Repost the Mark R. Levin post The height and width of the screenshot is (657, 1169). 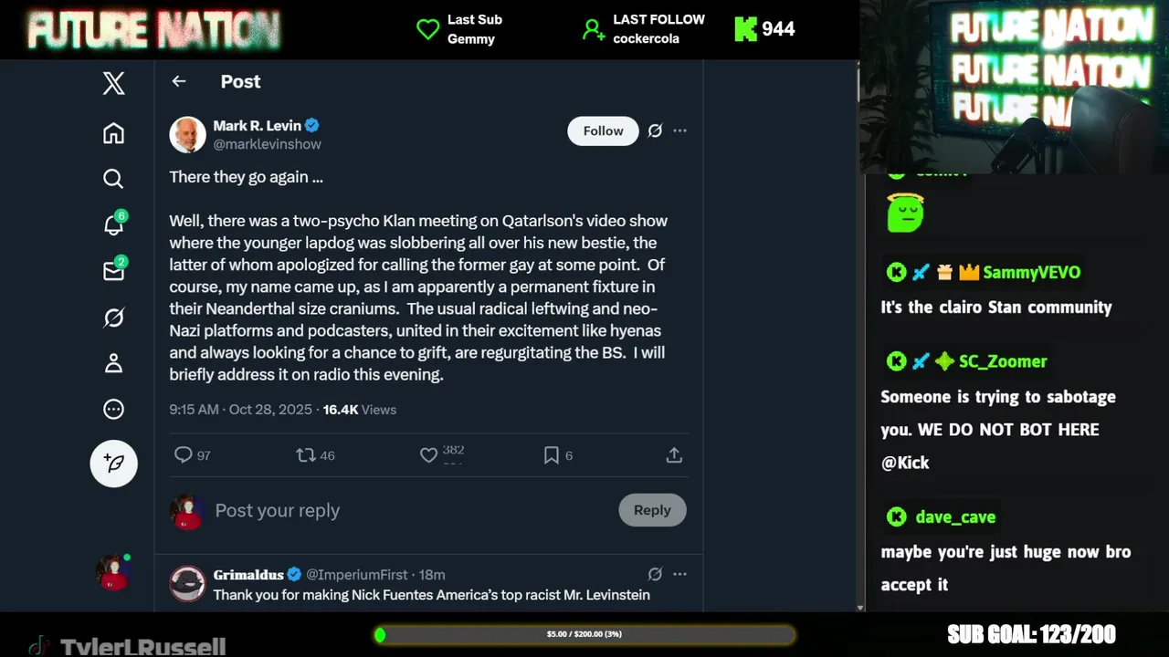click(306, 455)
